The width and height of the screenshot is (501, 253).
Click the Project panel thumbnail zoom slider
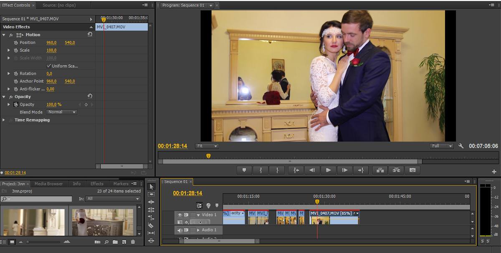[43, 242]
